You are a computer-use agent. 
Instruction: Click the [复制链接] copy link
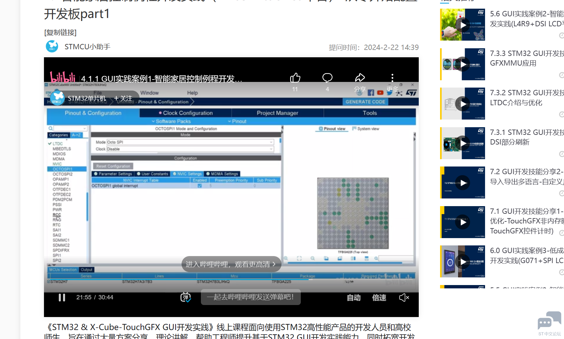pos(60,32)
